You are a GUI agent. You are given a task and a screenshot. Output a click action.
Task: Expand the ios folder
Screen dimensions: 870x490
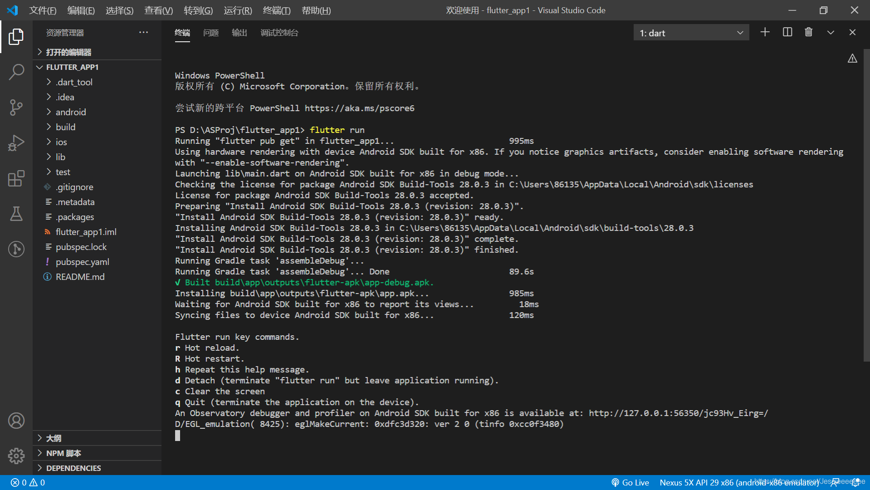point(97,142)
